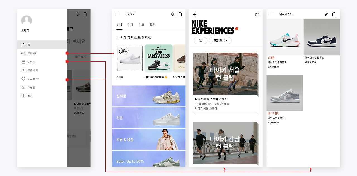Click the 설정 gear icon
The height and width of the screenshot is (176, 357).
click(x=23, y=96)
